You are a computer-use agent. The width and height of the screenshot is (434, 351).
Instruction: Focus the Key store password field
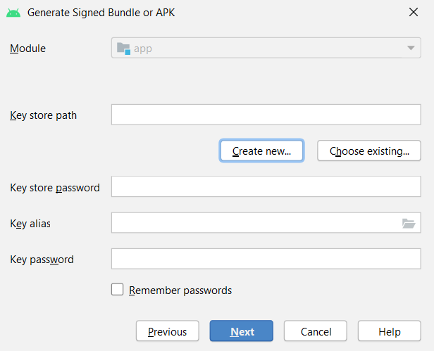[x=266, y=187]
